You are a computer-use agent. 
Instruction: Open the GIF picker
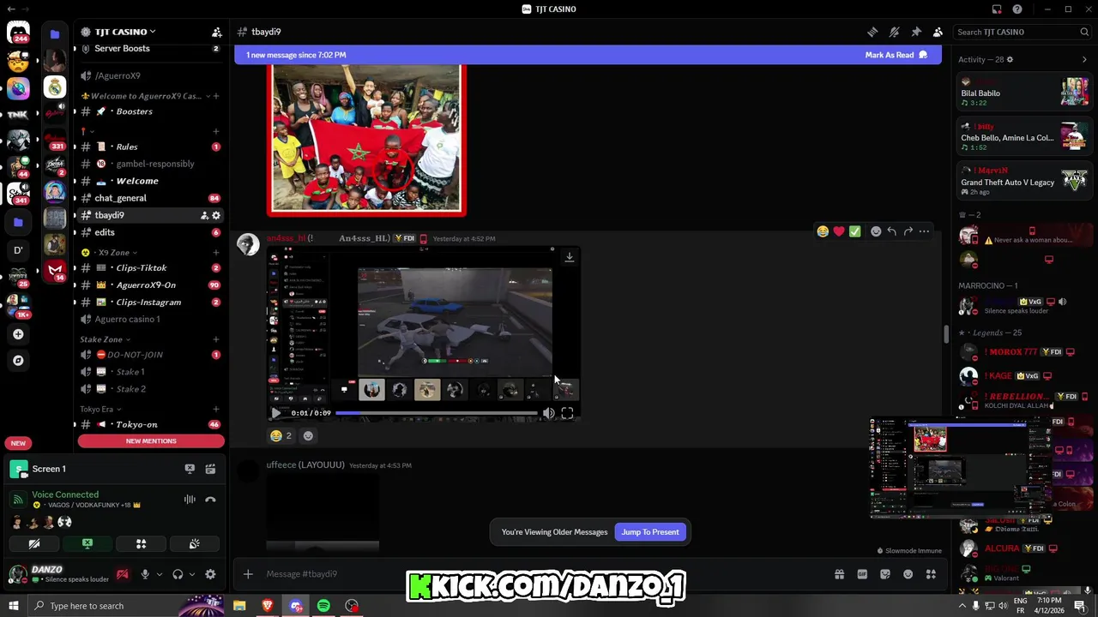[x=862, y=574]
